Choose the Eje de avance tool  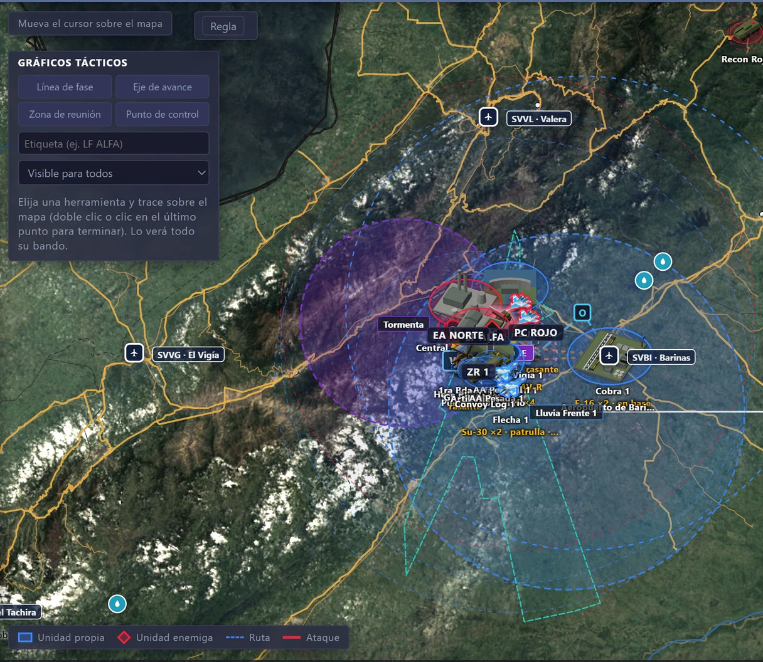[163, 87]
